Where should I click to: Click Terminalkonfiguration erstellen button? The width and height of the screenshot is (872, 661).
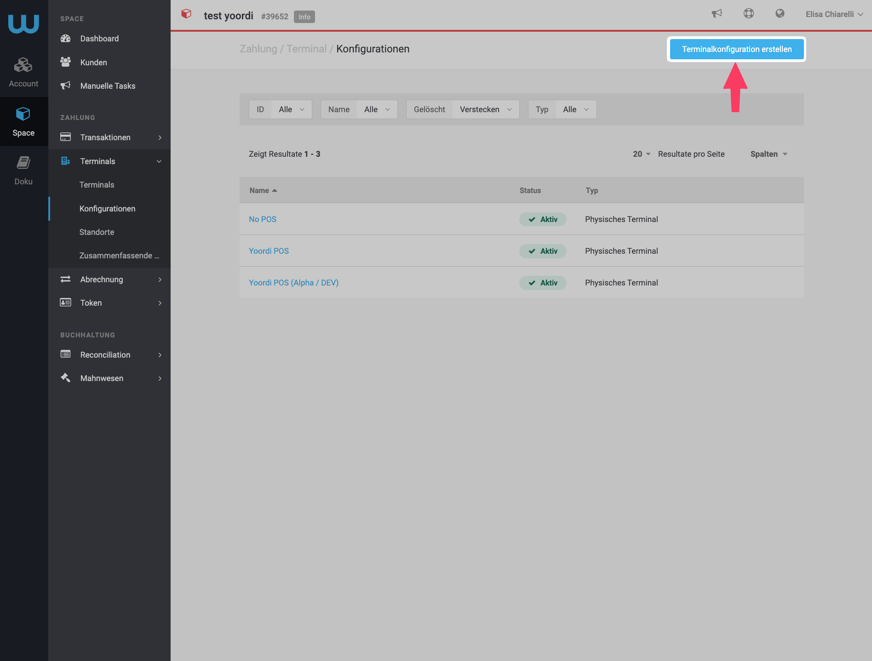tap(737, 49)
